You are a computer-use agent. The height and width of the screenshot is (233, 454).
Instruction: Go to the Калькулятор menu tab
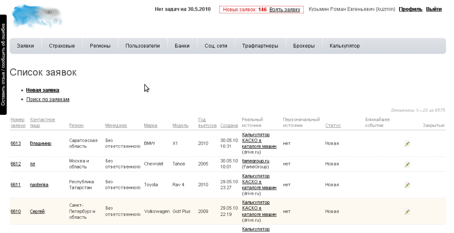[344, 46]
